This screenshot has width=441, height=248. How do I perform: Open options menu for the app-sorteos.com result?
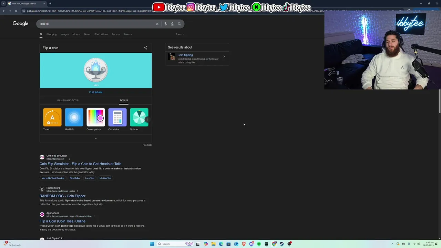[94, 216]
